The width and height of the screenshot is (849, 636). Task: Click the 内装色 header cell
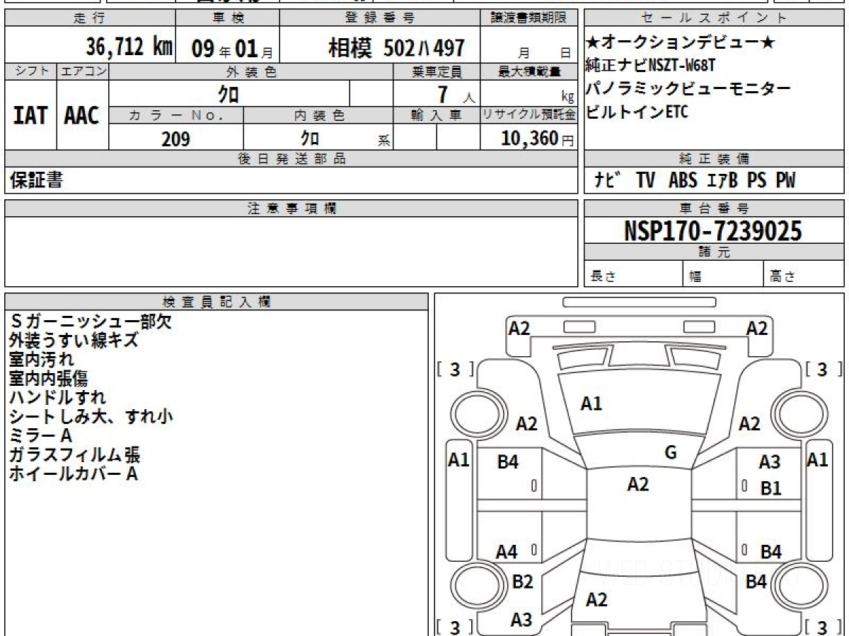[318, 116]
